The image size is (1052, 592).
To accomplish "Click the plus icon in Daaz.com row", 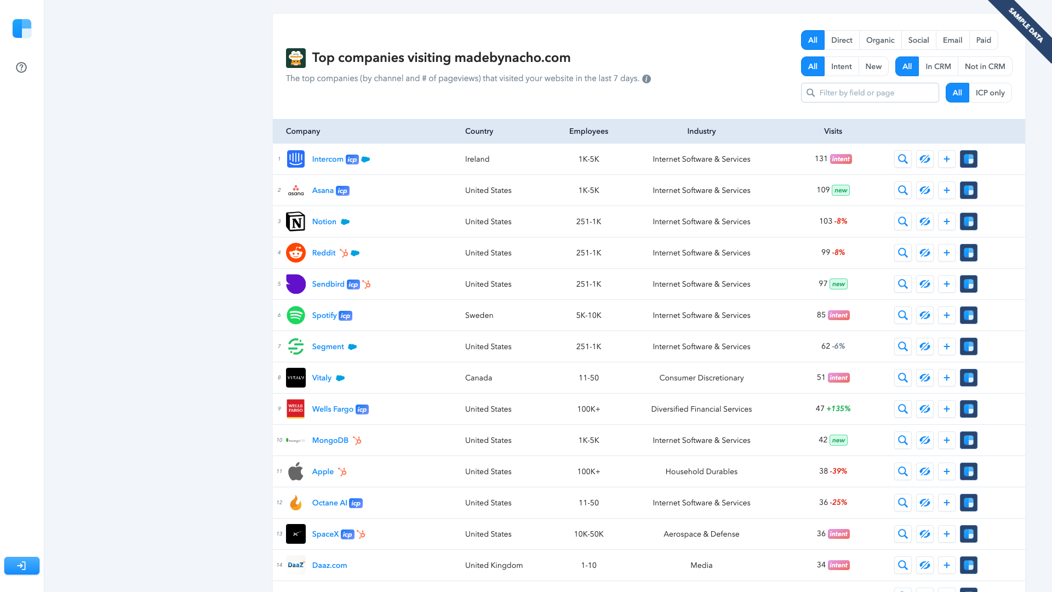I will click(947, 565).
